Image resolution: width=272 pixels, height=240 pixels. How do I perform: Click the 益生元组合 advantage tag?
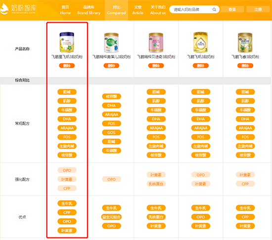(x=111, y=217)
